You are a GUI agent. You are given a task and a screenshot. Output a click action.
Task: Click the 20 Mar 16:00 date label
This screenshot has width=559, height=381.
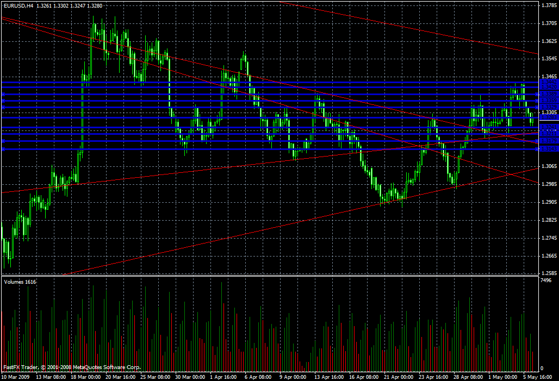pos(121,377)
